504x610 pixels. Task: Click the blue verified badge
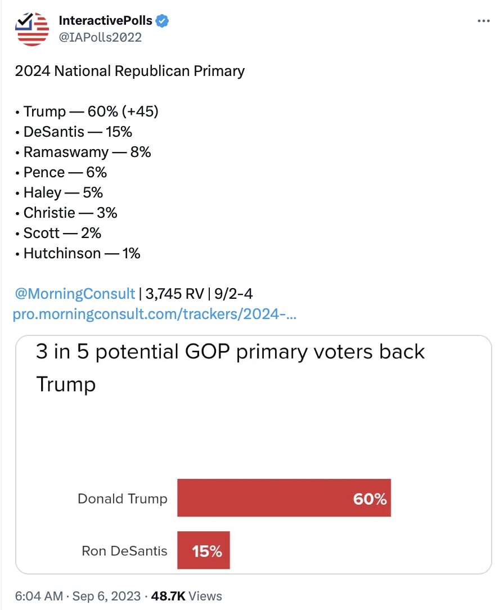tap(162, 21)
